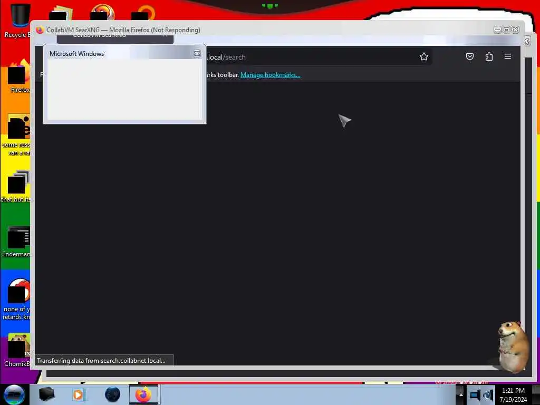Open the Windows Start orb
Screen dimensions: 540x405
[14, 394]
